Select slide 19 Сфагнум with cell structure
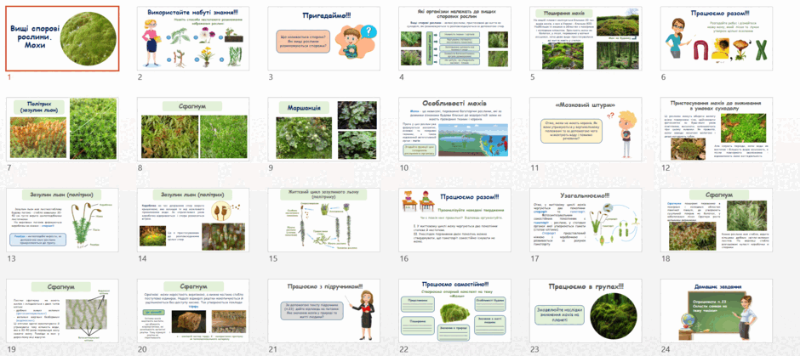Viewport: 800px width, 356px height. pyautogui.click(x=62, y=311)
